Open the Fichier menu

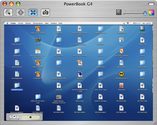(21, 23)
